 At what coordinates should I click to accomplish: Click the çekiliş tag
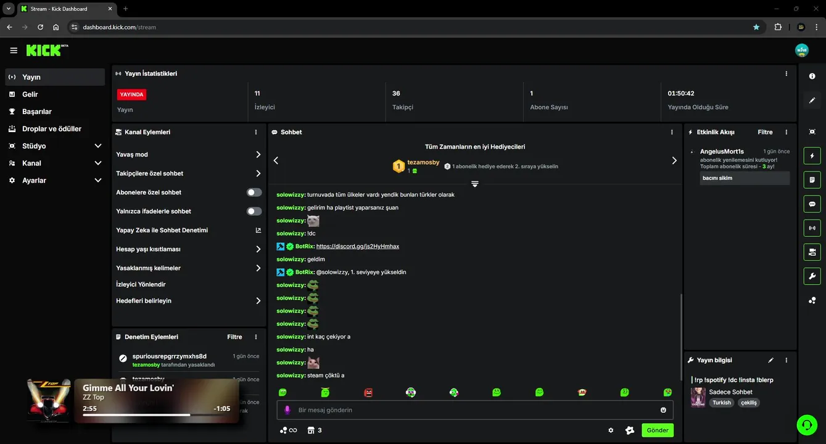[749, 403]
